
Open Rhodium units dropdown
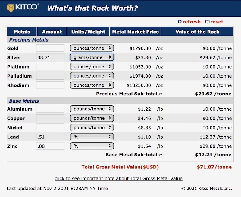coord(92,85)
